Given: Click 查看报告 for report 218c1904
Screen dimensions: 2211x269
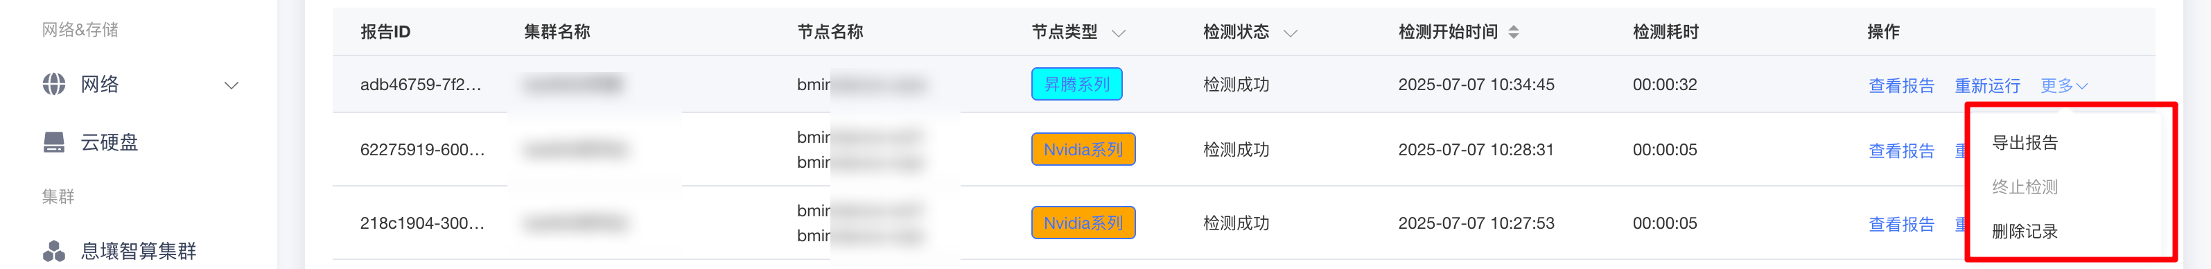Looking at the screenshot, I should (x=1901, y=225).
